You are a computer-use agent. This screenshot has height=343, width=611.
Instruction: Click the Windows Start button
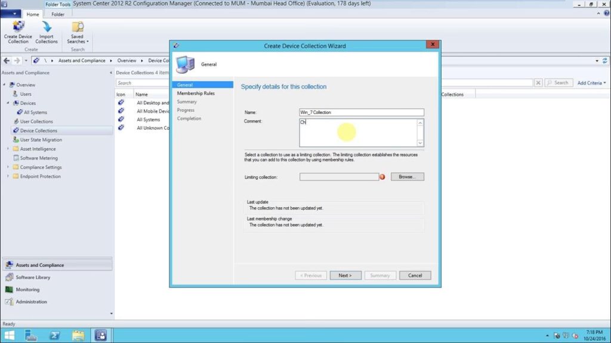[x=10, y=335]
